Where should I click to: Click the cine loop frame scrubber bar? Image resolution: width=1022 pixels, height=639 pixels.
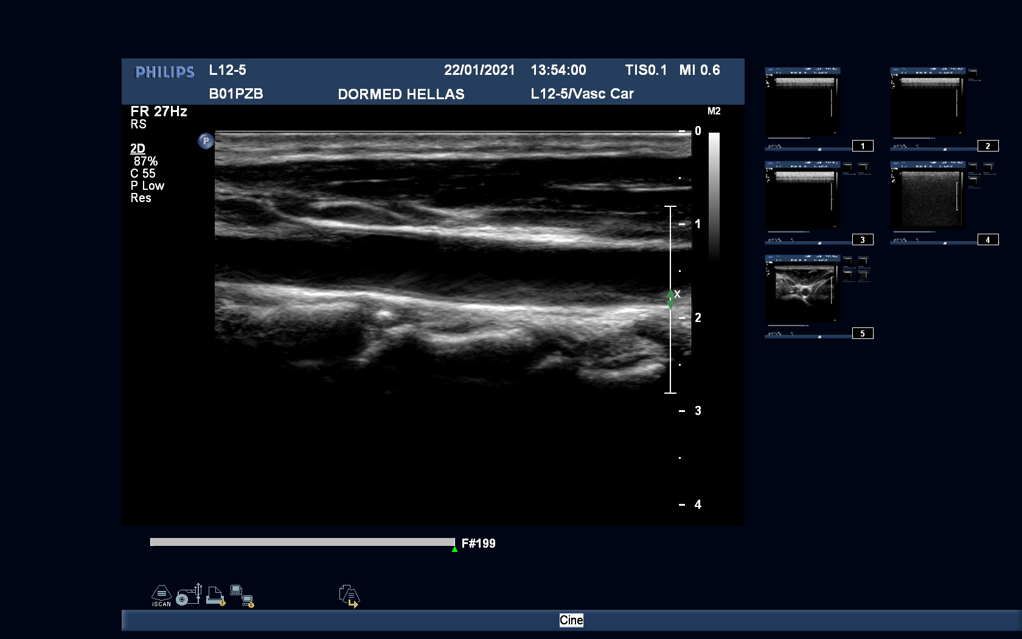click(302, 542)
